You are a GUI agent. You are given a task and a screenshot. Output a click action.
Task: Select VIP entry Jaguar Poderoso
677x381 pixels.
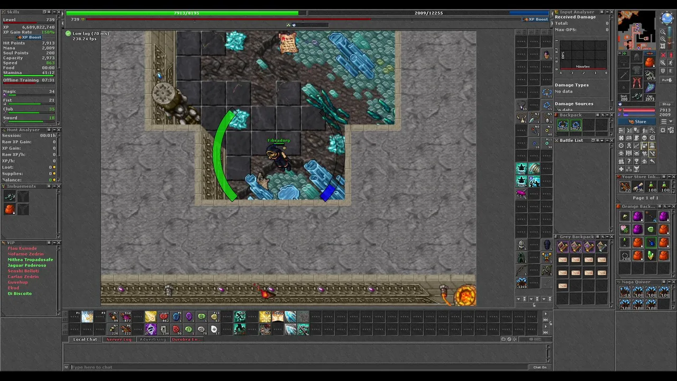26,265
